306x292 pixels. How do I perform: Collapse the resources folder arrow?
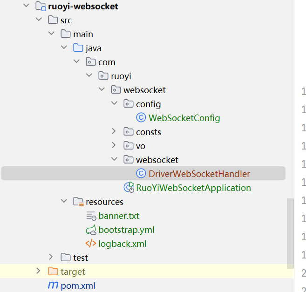point(64,202)
